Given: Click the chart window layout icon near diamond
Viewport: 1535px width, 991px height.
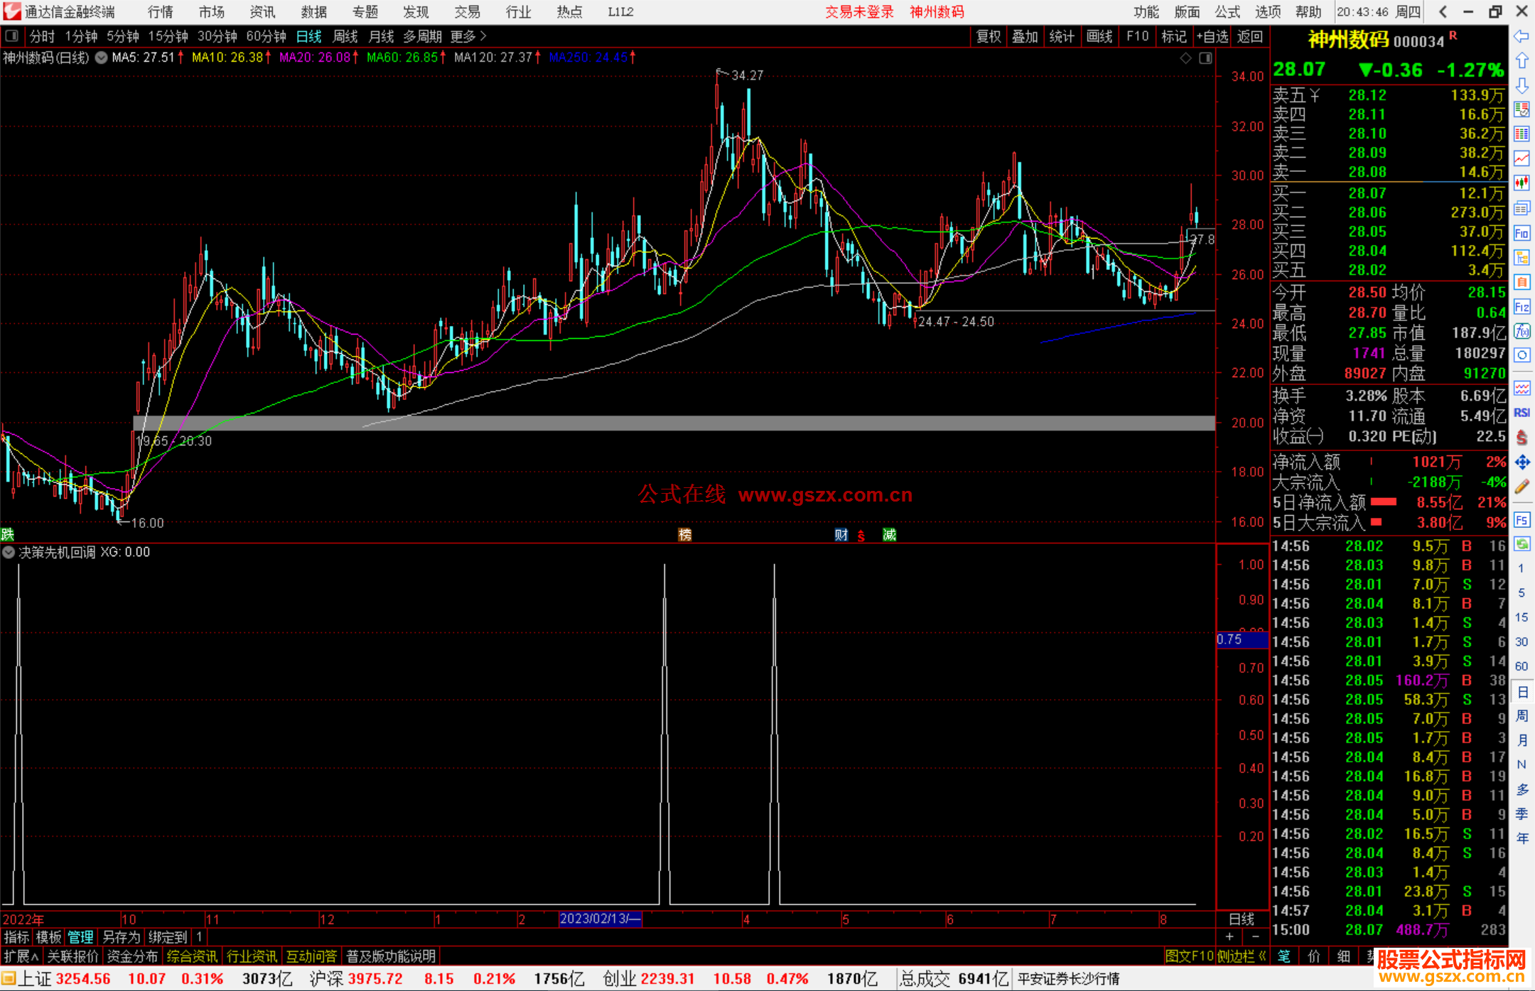Looking at the screenshot, I should point(1205,58).
